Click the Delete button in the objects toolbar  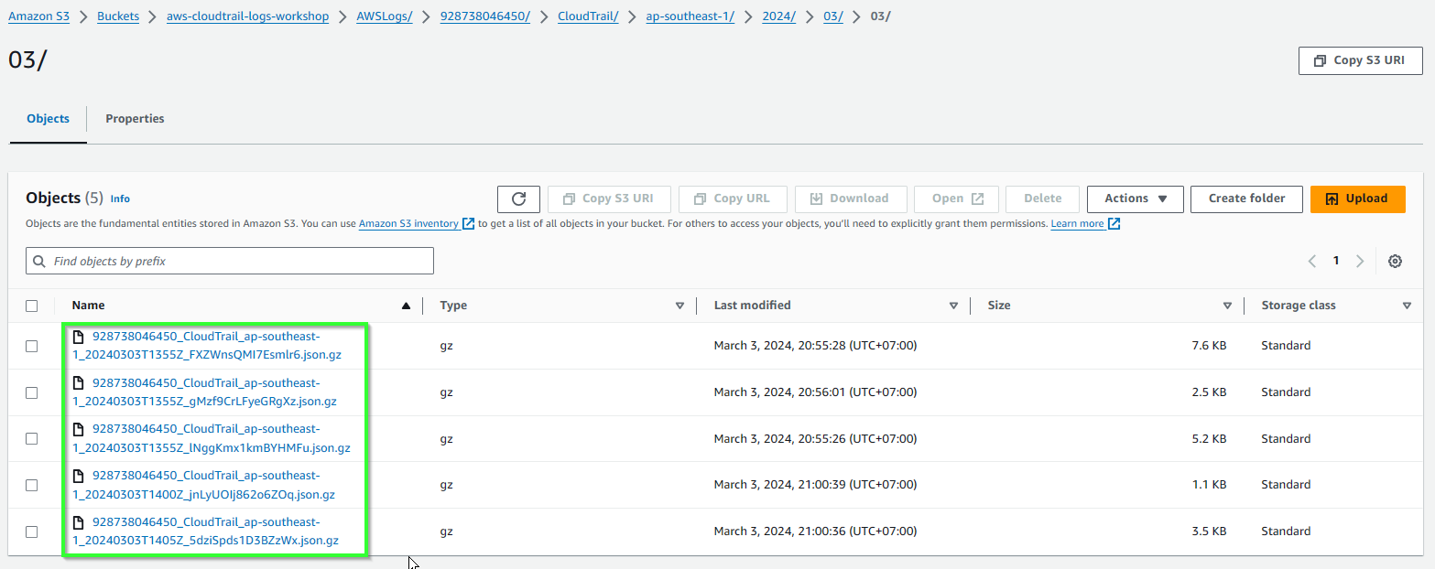1042,199
